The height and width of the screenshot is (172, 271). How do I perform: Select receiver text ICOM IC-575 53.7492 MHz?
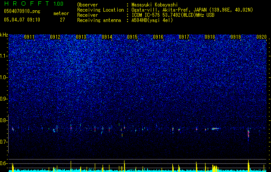173,15
